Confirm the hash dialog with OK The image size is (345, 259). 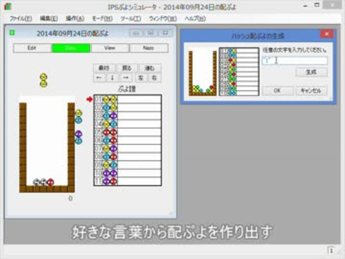click(x=278, y=90)
